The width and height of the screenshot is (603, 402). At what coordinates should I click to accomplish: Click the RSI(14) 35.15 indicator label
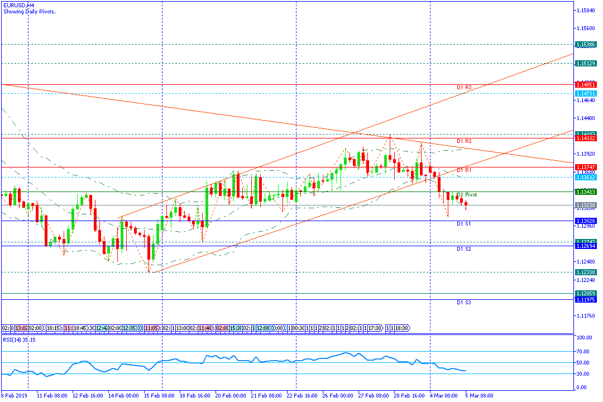(19, 339)
